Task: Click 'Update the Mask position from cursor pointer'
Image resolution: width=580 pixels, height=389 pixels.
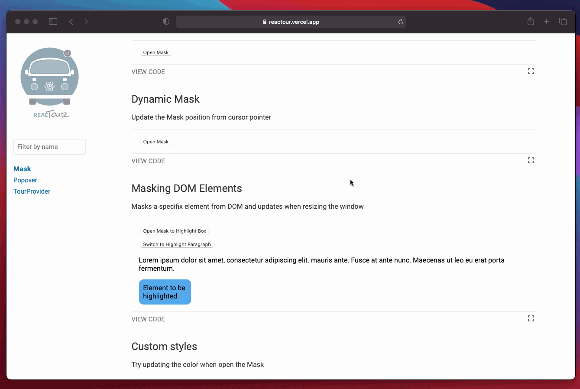Action: pyautogui.click(x=201, y=117)
